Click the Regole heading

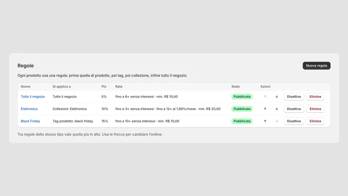[26, 66]
